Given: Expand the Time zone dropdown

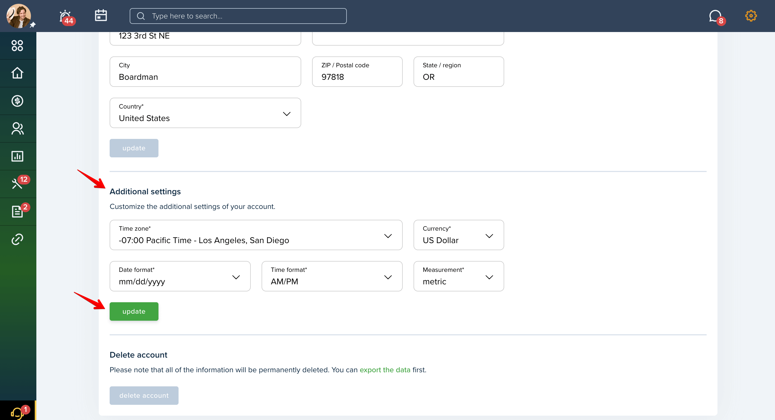Looking at the screenshot, I should click(256, 235).
